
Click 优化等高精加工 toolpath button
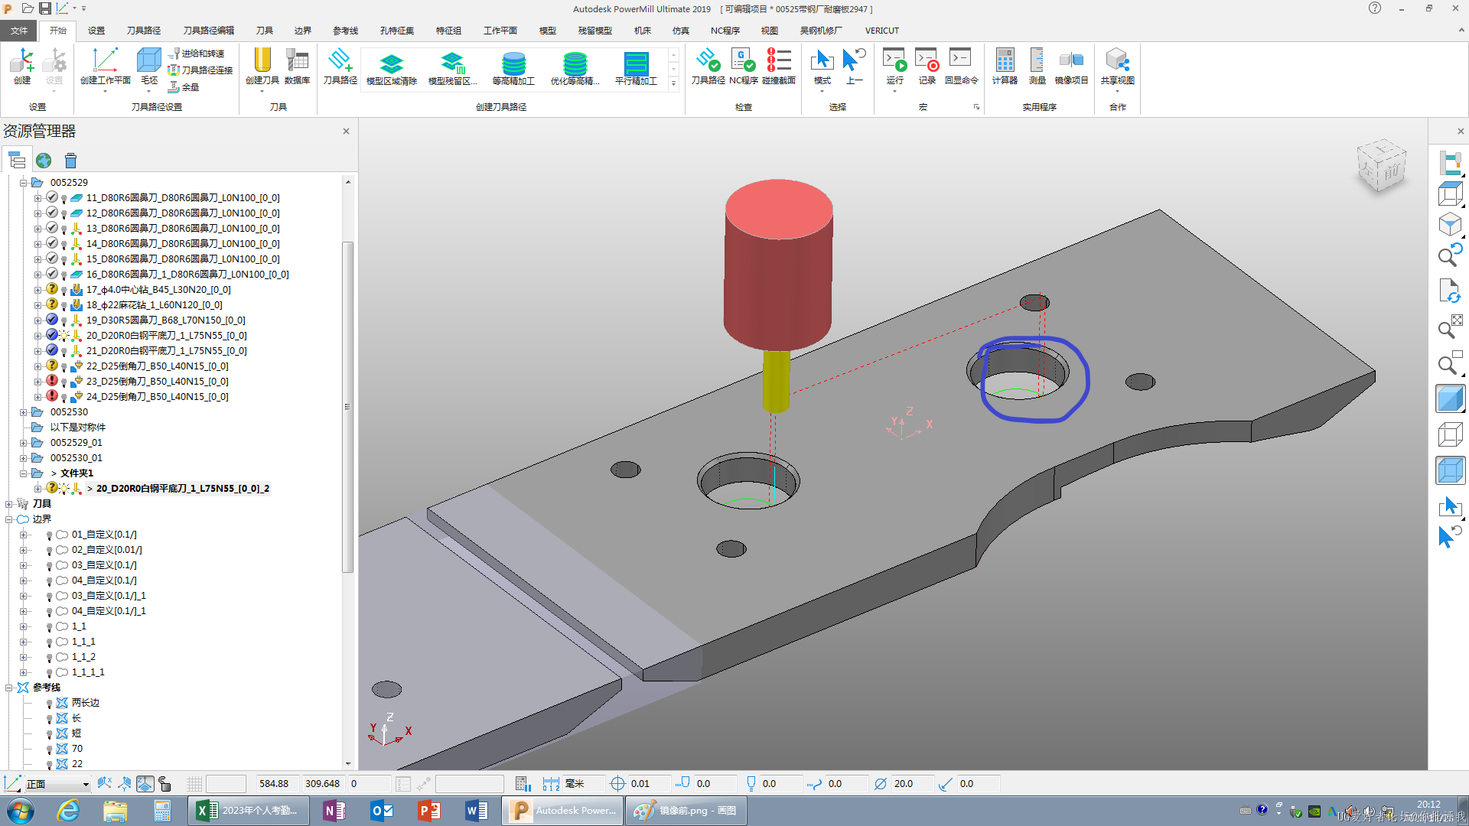575,68
